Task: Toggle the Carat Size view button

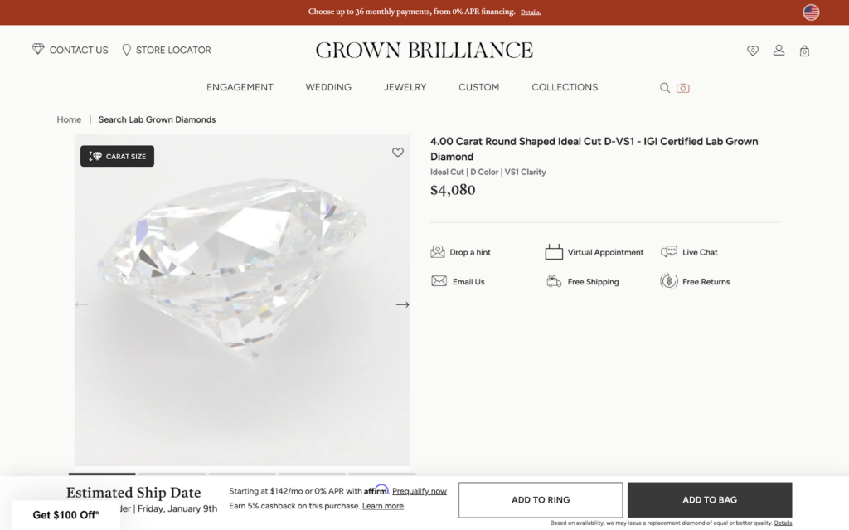Action: pos(117,156)
